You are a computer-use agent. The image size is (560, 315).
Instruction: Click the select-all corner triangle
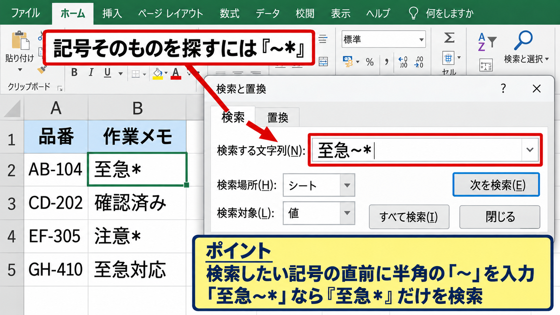pyautogui.click(x=12, y=108)
